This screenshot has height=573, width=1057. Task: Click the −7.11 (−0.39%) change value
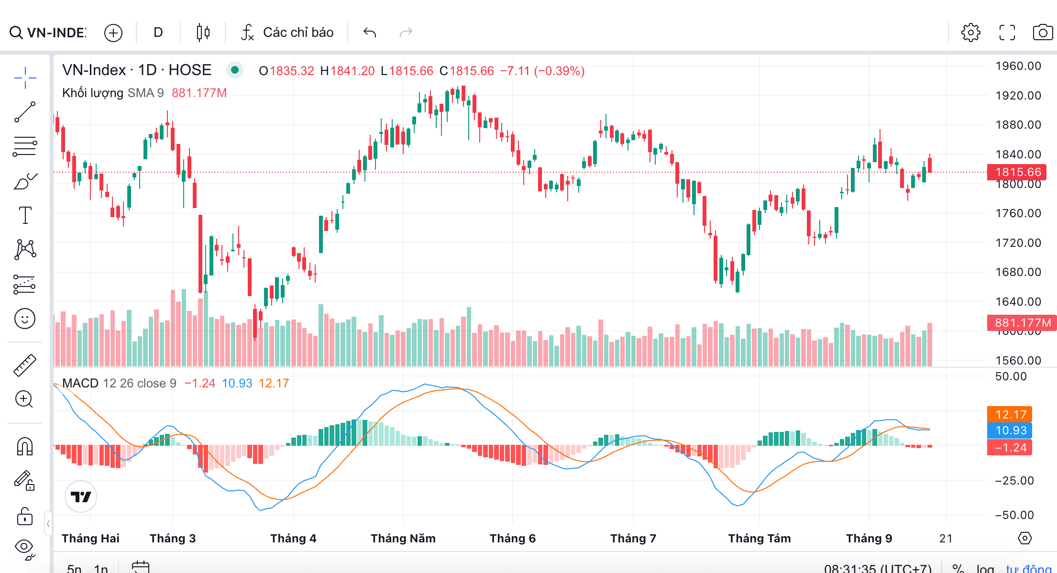click(542, 71)
